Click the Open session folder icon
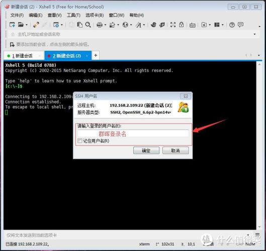Viewport: 266px width, 251px height. click(x=21, y=25)
